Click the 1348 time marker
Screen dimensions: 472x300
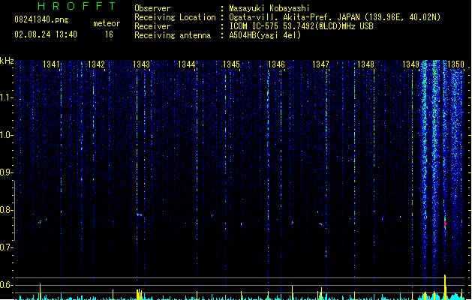coord(365,64)
